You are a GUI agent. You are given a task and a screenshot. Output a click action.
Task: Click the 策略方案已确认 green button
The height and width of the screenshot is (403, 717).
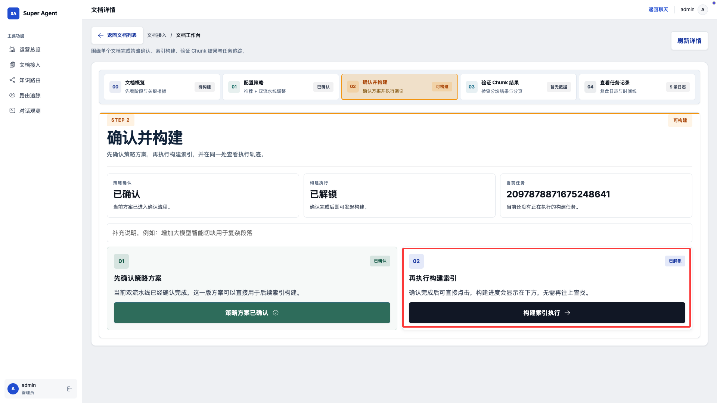click(x=252, y=313)
